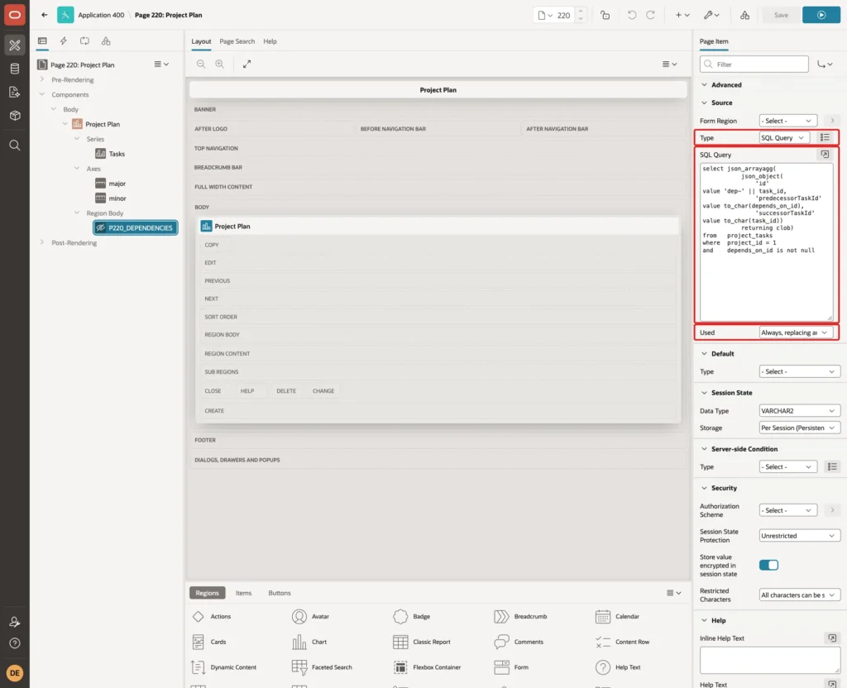The width and height of the screenshot is (847, 688).
Task: Redo the last change
Action: (x=650, y=15)
